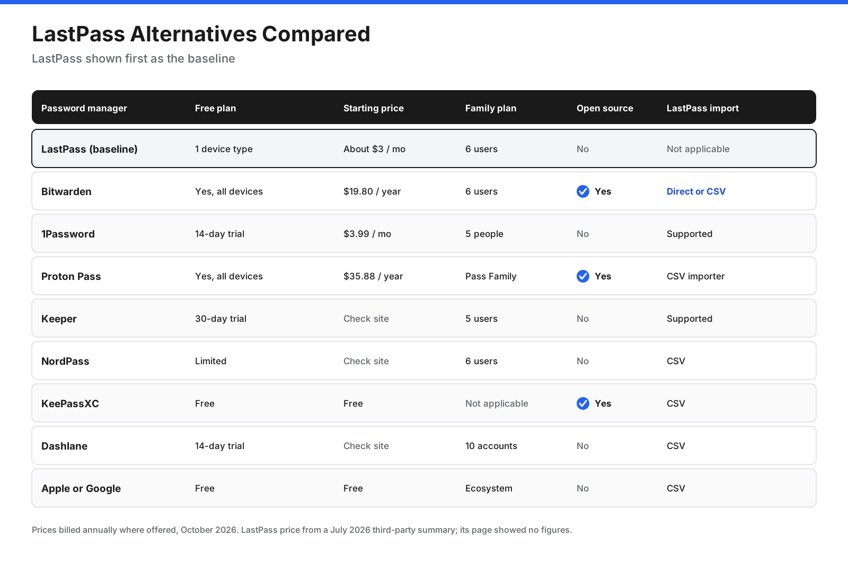The height and width of the screenshot is (562, 848).
Task: Click Keeper's 'Check site' price cell
Action: 366,319
